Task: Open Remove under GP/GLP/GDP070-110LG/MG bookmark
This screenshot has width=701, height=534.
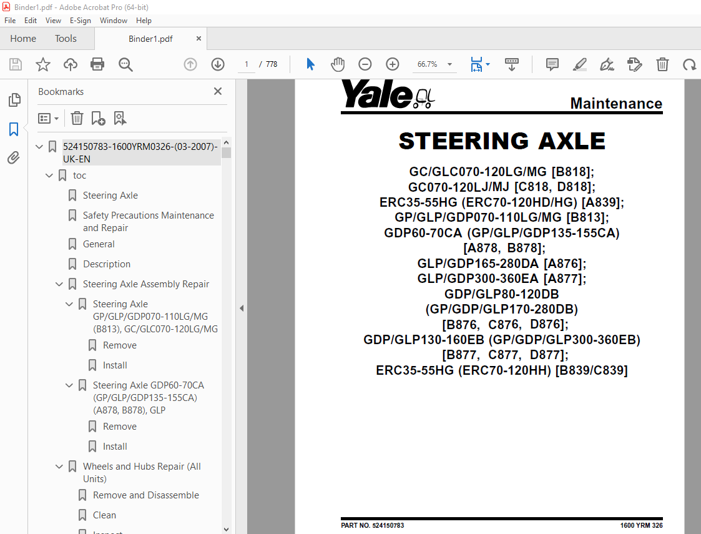Action: click(x=119, y=346)
